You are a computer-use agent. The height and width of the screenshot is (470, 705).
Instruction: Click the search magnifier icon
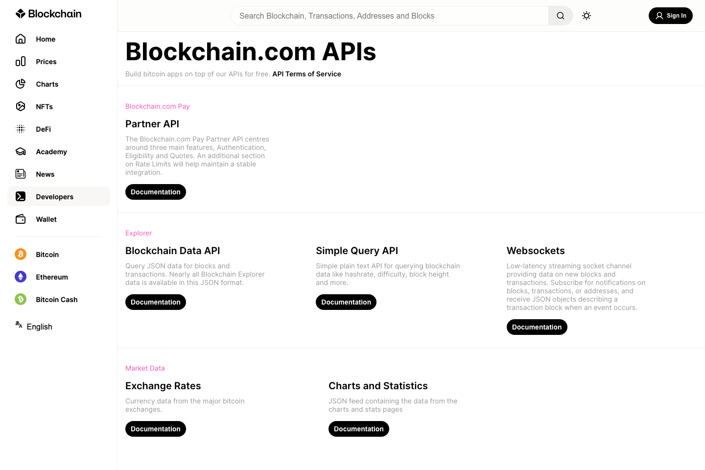pyautogui.click(x=560, y=16)
